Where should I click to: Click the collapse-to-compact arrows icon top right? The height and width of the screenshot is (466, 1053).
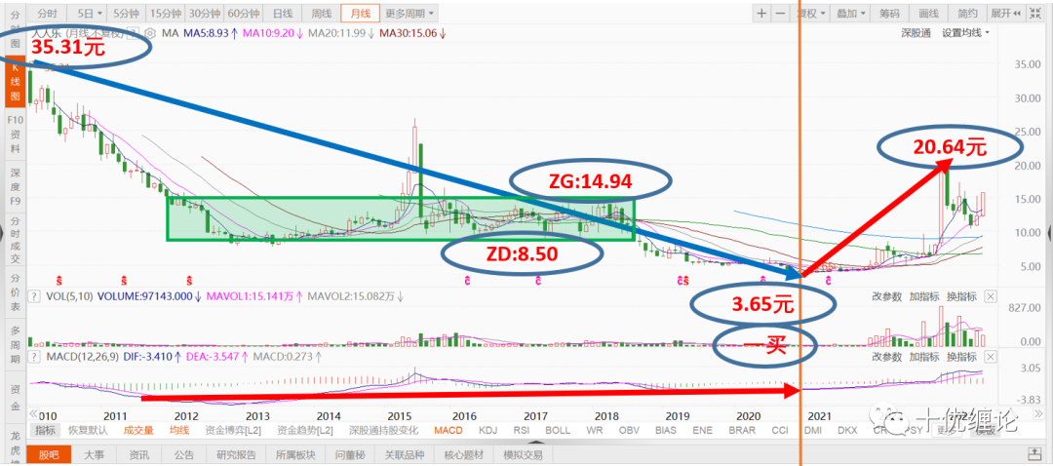click(x=1036, y=13)
